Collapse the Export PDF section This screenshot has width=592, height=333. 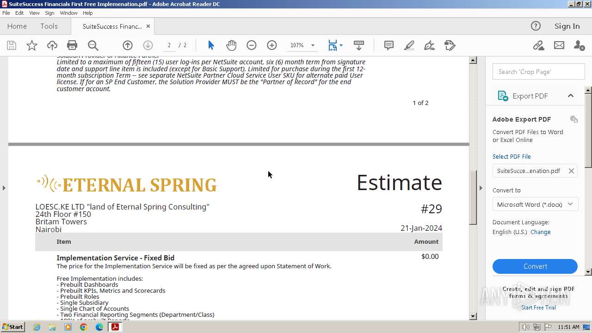(571, 96)
